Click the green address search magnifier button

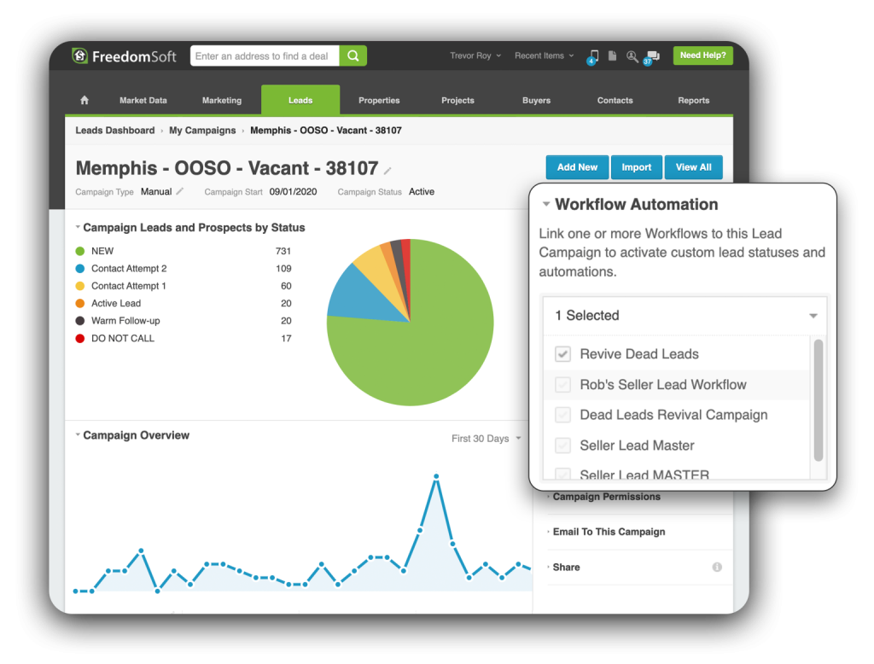[353, 56]
